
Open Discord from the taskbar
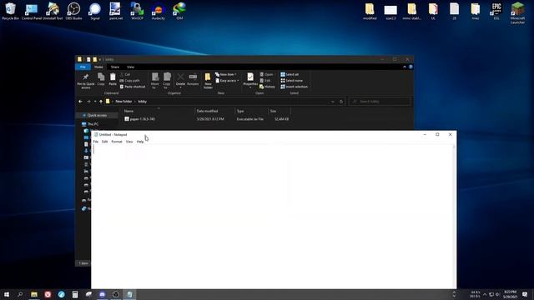[102, 294]
